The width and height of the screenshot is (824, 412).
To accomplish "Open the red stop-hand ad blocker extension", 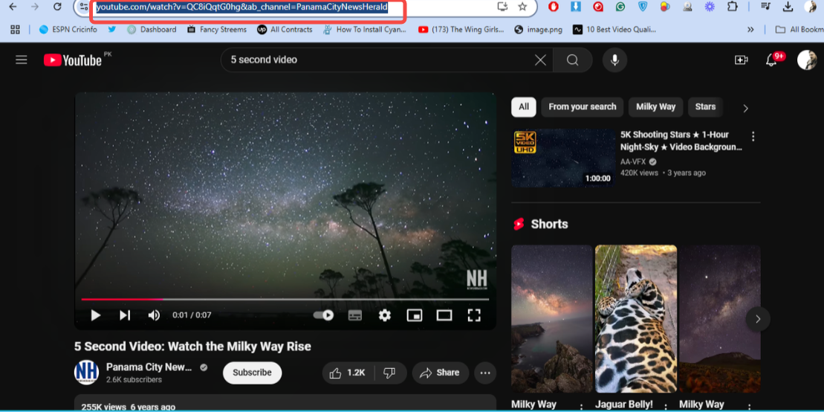I will pyautogui.click(x=553, y=7).
